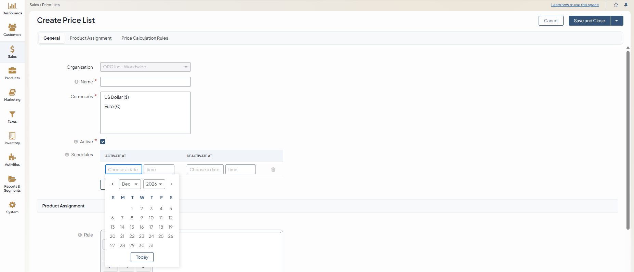
Task: Expand the Save and Close options arrow
Action: 617,21
